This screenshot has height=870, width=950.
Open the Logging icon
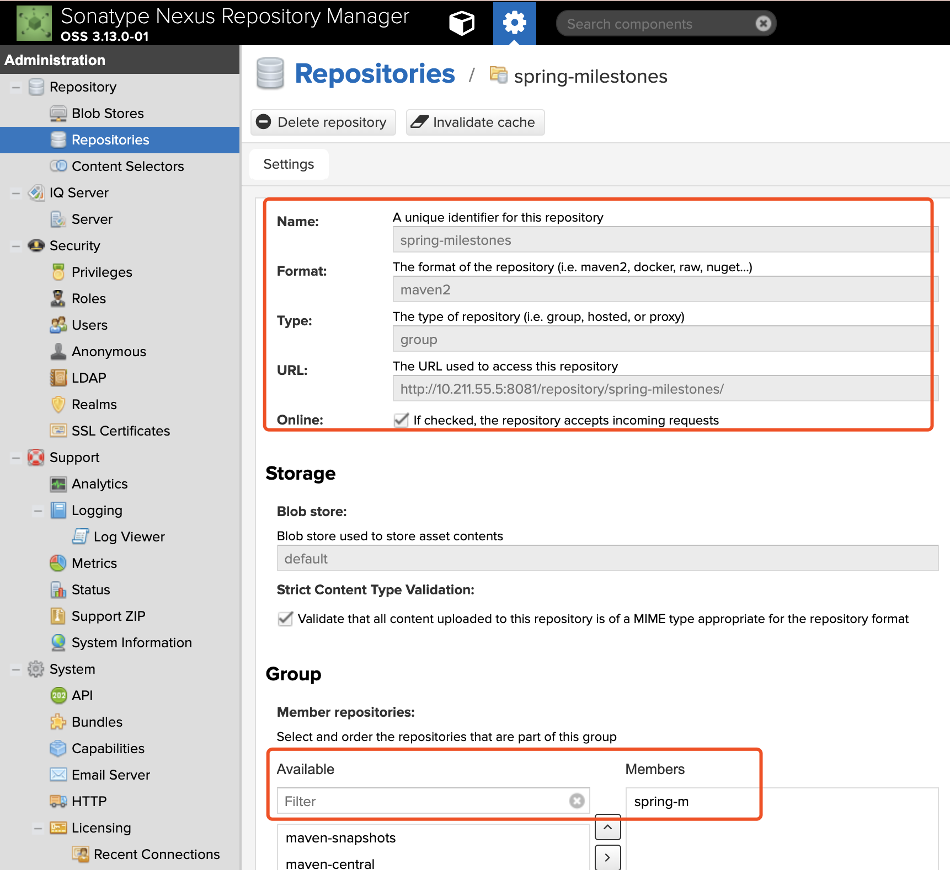click(x=58, y=510)
